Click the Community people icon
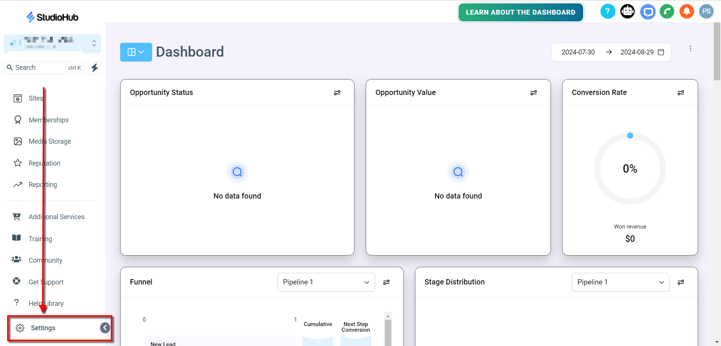The image size is (721, 346). (x=17, y=259)
